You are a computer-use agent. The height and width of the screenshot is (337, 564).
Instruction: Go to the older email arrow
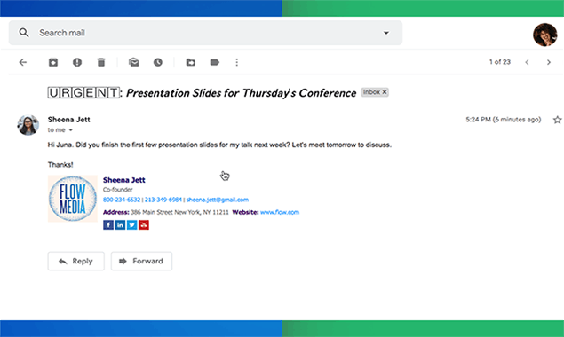[x=549, y=62]
